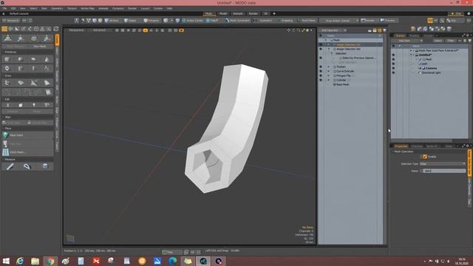The image size is (473, 266).
Task: Toggle visibility of the Cylinder operation
Action: click(x=321, y=81)
